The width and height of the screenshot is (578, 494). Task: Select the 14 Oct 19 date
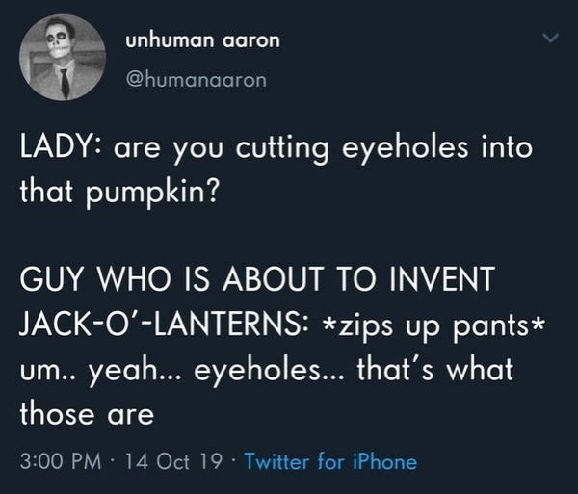point(174,461)
